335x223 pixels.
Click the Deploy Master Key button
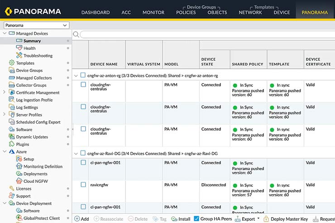coord(286,219)
